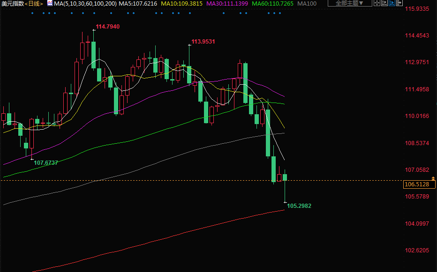Click the 美元指数 title label
The height and width of the screenshot is (272, 437).
click(12, 3)
